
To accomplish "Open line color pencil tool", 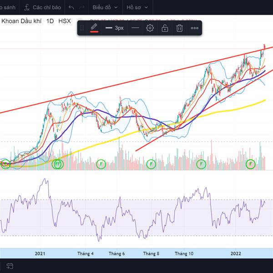I will click(94, 28).
